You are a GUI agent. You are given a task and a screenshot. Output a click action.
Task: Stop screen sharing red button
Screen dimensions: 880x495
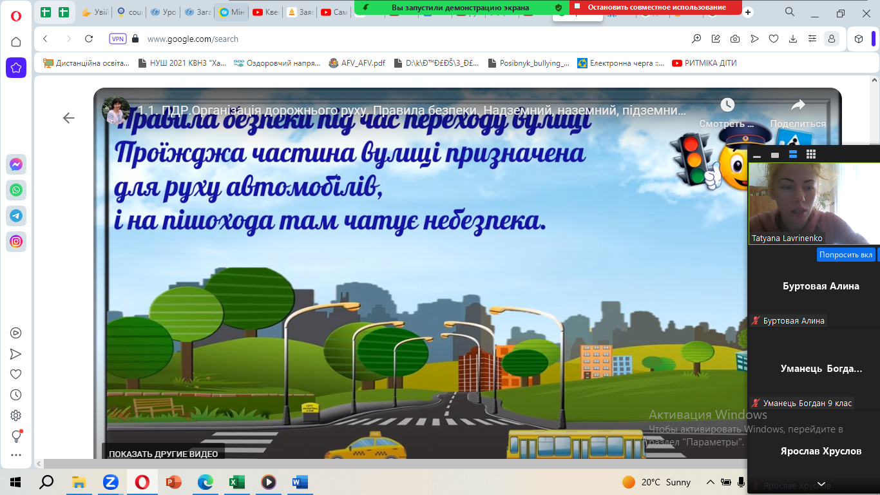(x=656, y=7)
